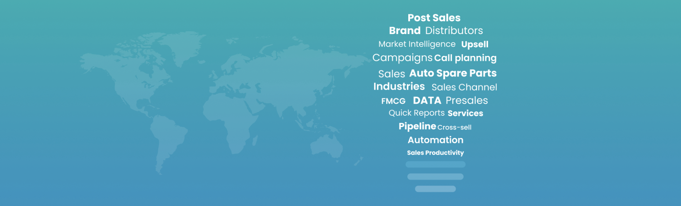Select the Quick Reports text
681x206 pixels.
tap(416, 113)
